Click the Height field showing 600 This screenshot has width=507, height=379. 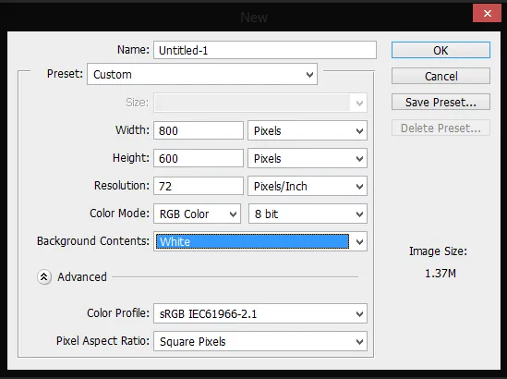click(199, 158)
